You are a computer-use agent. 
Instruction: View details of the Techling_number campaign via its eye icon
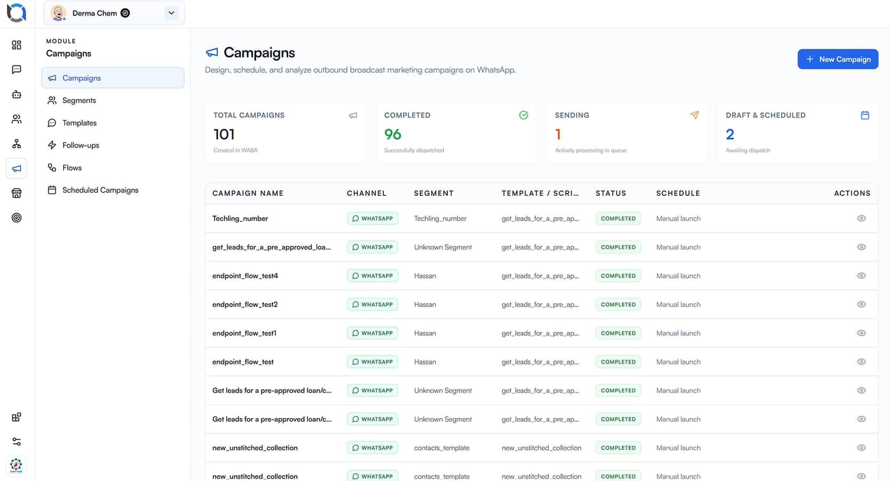861,219
